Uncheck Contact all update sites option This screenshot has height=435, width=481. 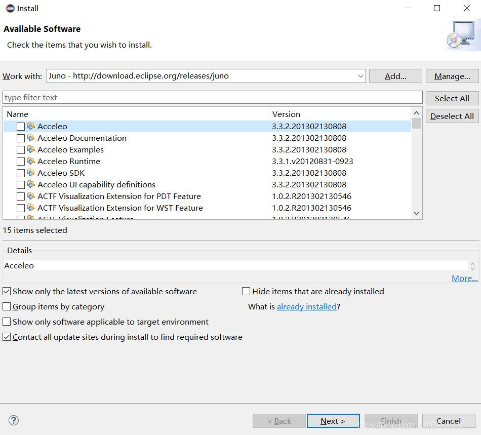tap(7, 337)
